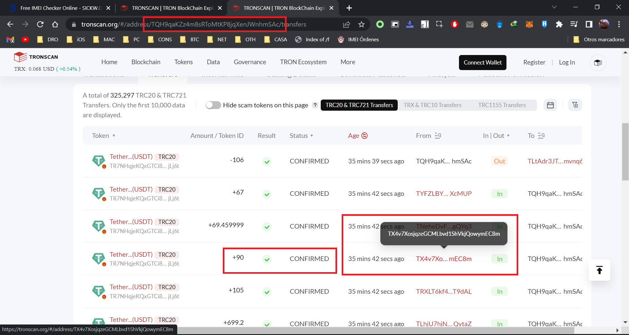The image size is (629, 335).
Task: Open Tether (USDT) token in +67 row
Action: point(131,189)
